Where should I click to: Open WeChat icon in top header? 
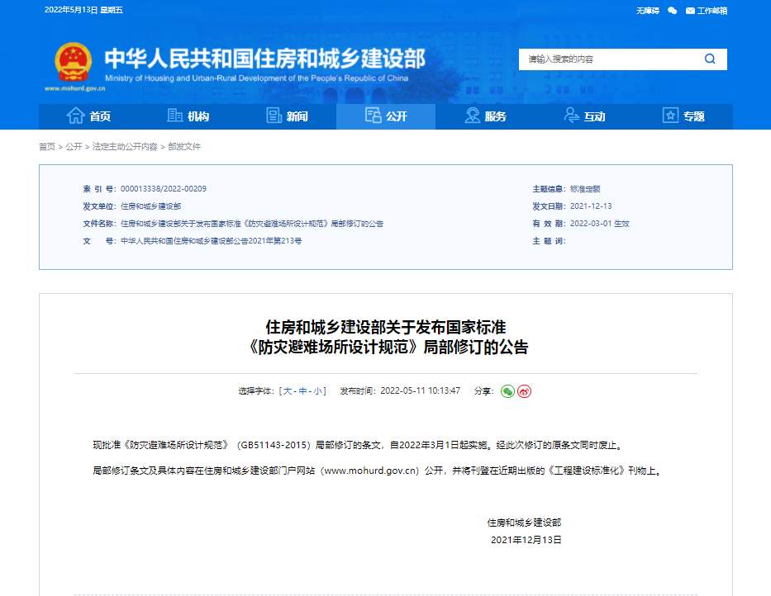pyautogui.click(x=672, y=11)
